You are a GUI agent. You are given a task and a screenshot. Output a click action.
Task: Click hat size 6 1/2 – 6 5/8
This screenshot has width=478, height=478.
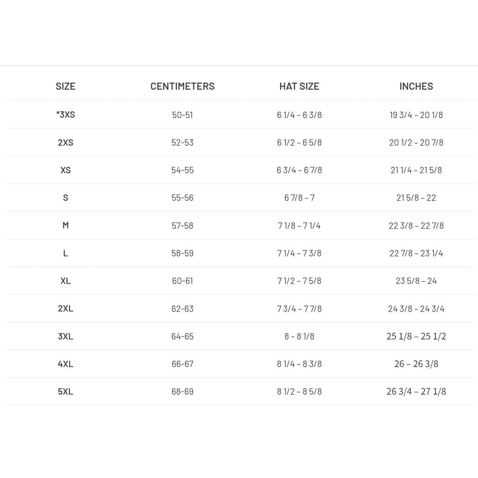click(299, 142)
